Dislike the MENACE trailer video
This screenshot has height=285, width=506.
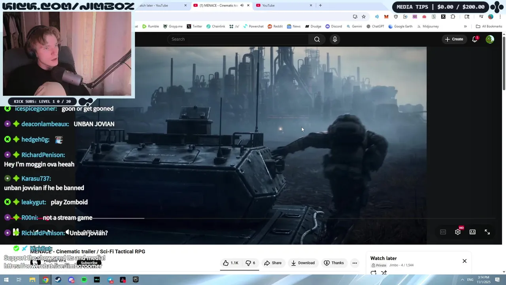[250, 263]
